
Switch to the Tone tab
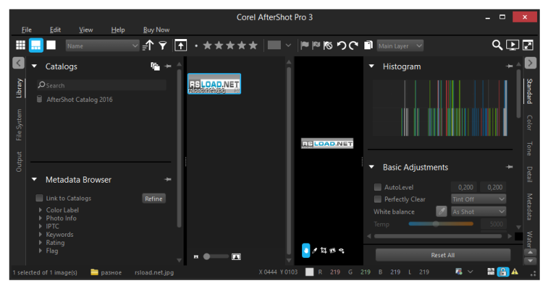pos(530,148)
